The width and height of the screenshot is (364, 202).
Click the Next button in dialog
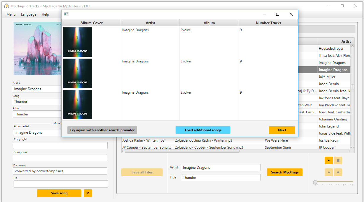pos(282,130)
